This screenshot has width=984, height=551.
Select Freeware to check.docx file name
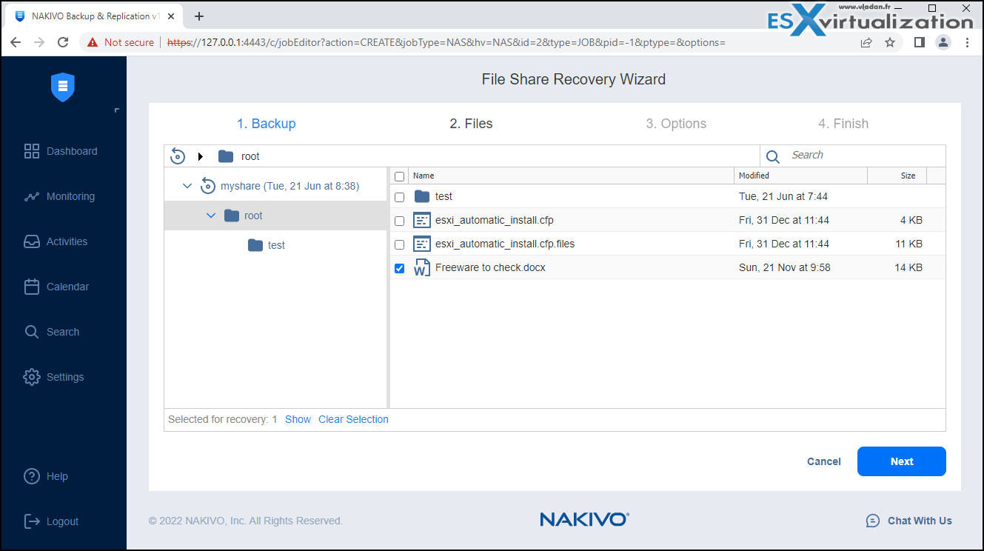(x=490, y=267)
